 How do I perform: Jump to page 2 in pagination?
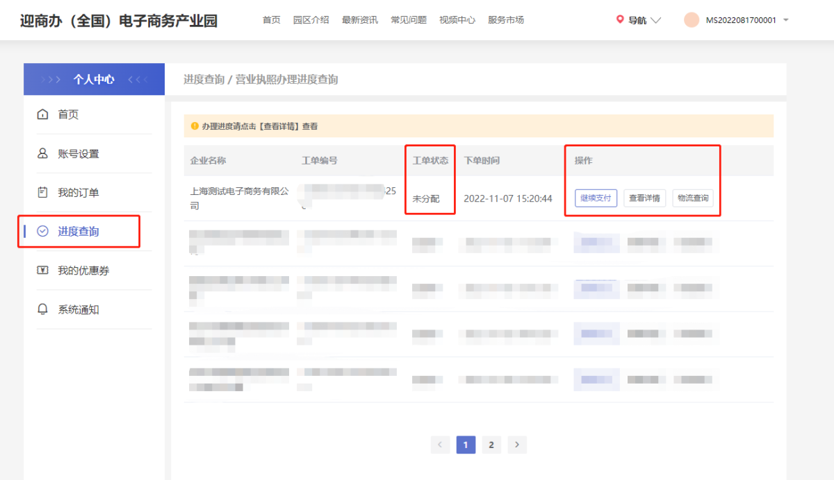(491, 445)
